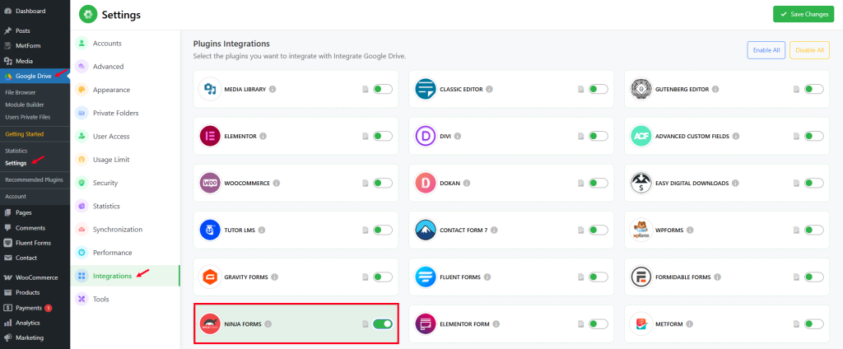This screenshot has height=349, width=843.
Task: Select the Integrations settings tab
Action: (125, 276)
